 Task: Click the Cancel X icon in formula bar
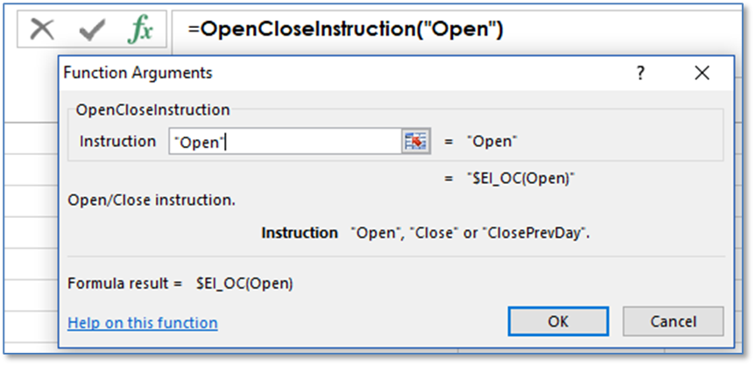click(x=42, y=30)
